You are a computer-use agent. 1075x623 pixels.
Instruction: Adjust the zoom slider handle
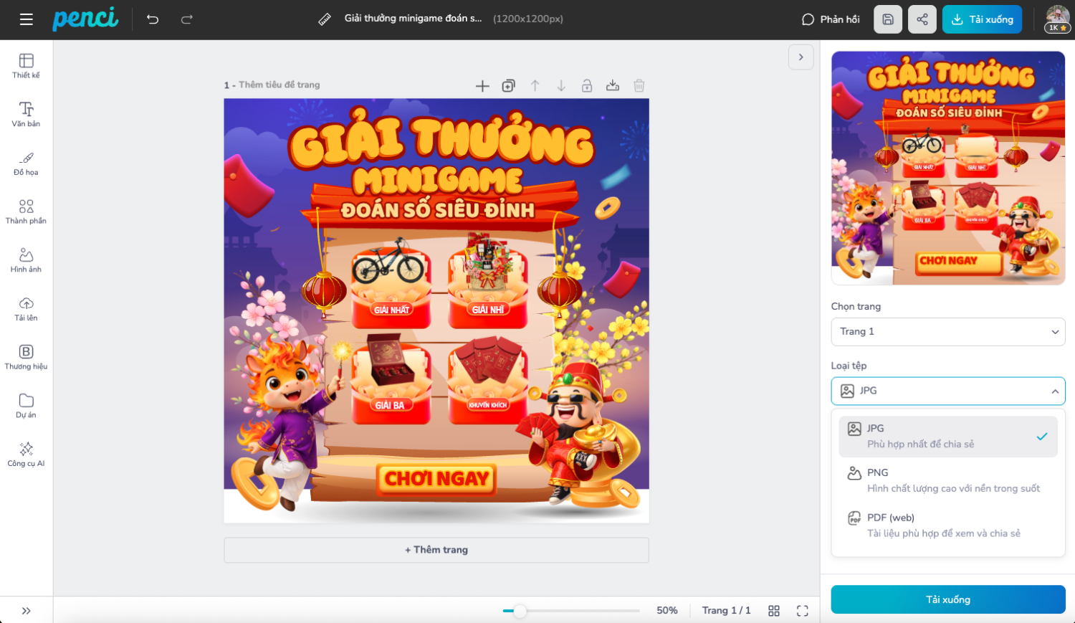click(x=520, y=611)
